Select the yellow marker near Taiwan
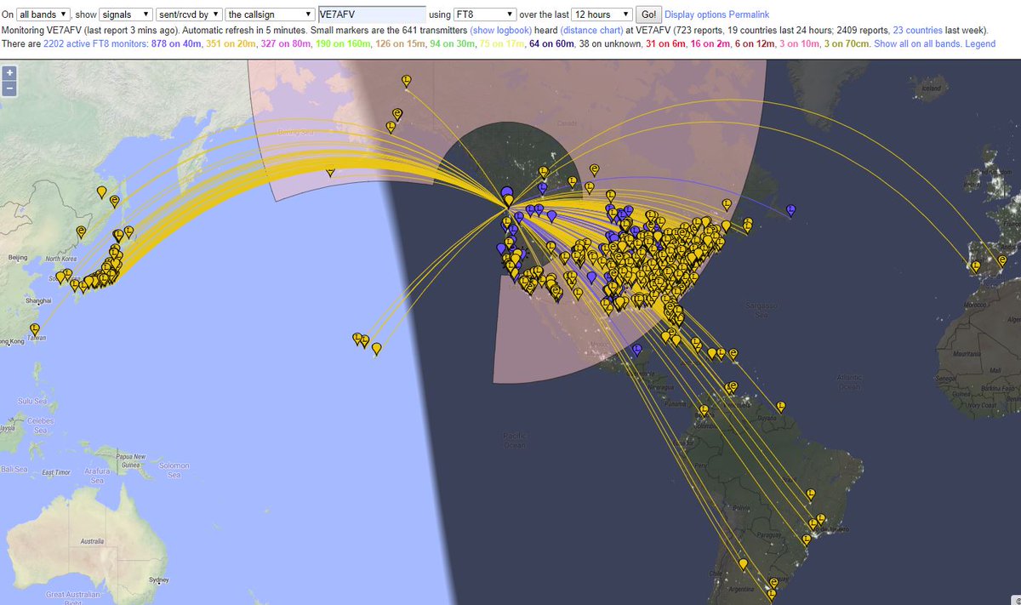1021x605 pixels. tap(35, 330)
